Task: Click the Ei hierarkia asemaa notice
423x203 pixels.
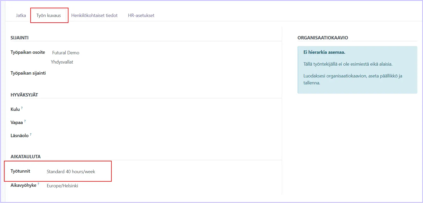Action: [324, 52]
